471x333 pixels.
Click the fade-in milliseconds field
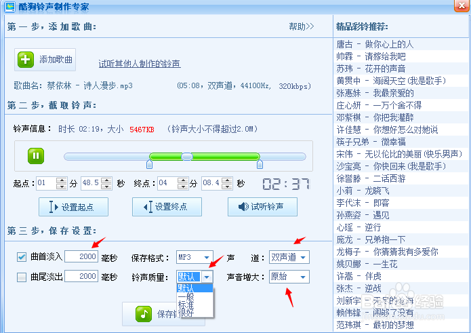[81, 256]
